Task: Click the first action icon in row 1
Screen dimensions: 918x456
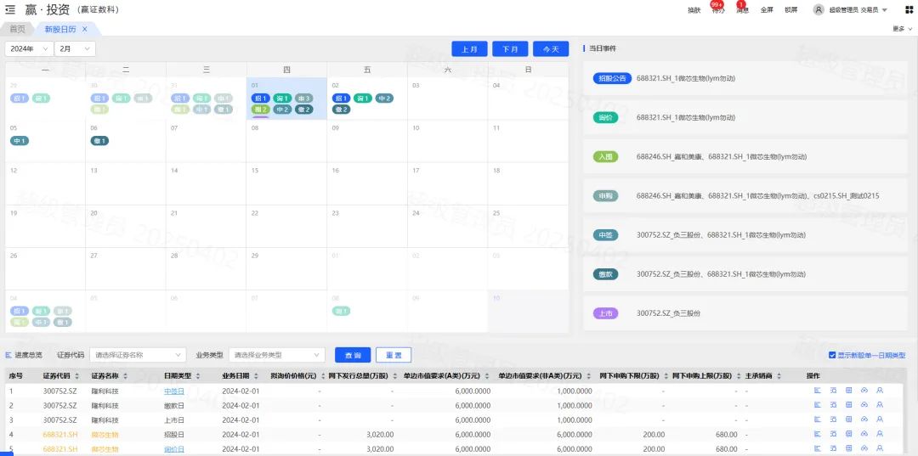Action: point(817,391)
